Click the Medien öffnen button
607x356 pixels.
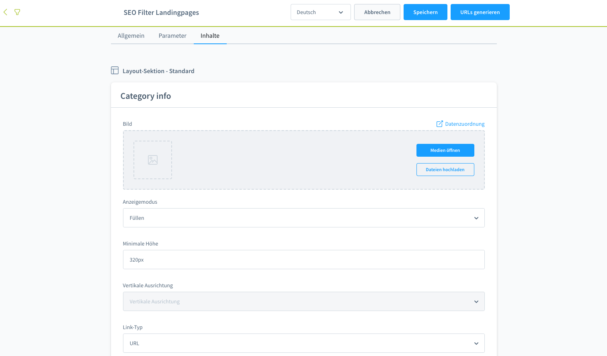[445, 150]
